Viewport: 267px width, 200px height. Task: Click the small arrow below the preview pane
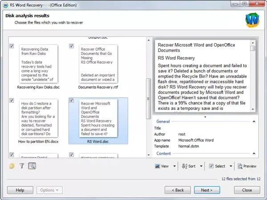[205, 117]
